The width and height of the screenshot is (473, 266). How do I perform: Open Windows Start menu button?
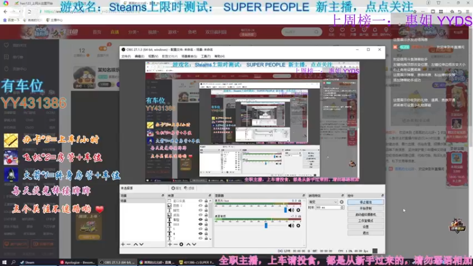4,262
